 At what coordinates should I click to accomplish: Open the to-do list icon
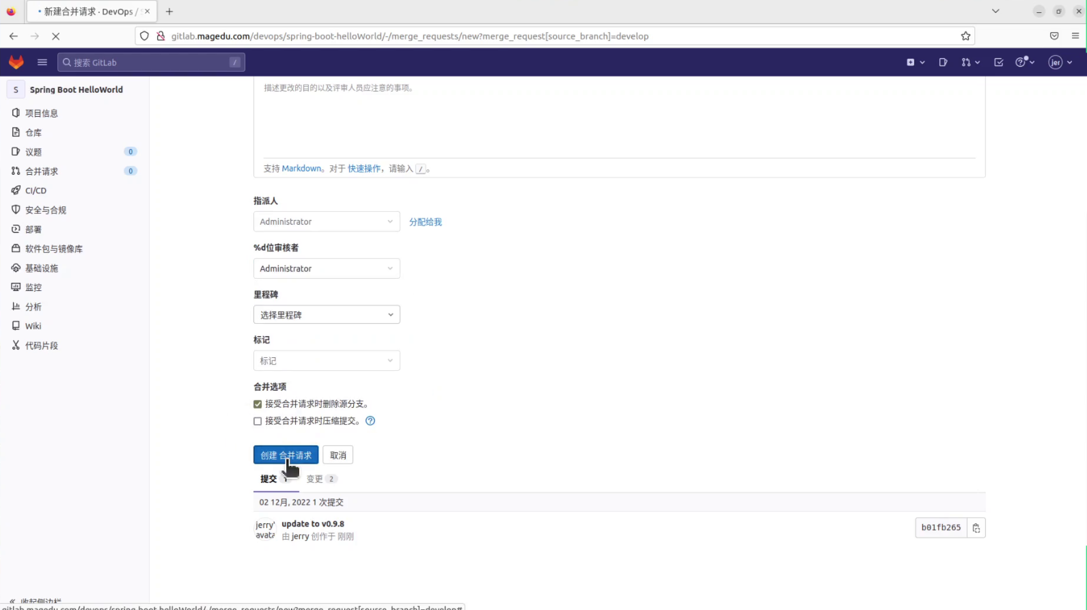click(999, 62)
